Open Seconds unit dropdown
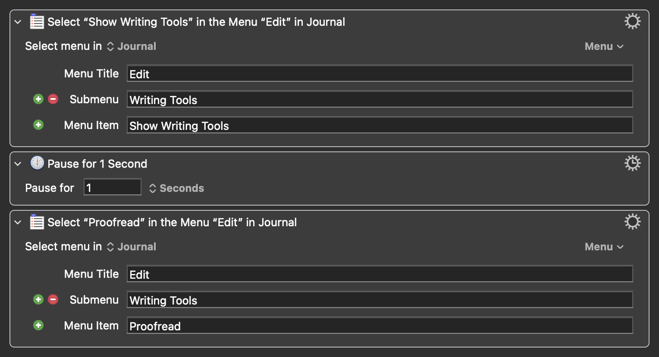659x357 pixels. (x=176, y=188)
